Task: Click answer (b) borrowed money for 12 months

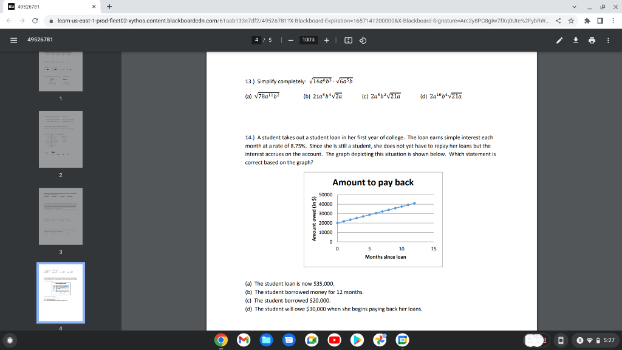Action: point(304,292)
